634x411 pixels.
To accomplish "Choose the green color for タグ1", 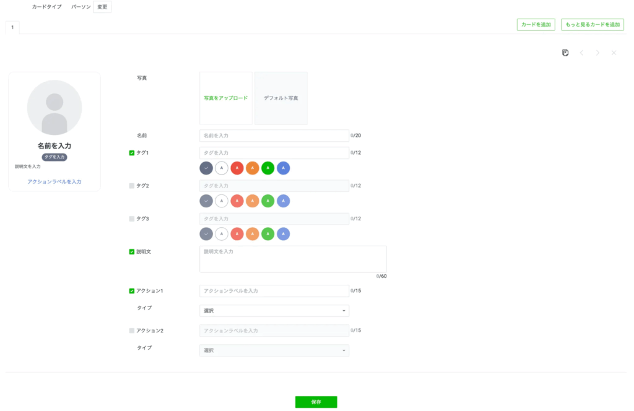I will coord(267,168).
